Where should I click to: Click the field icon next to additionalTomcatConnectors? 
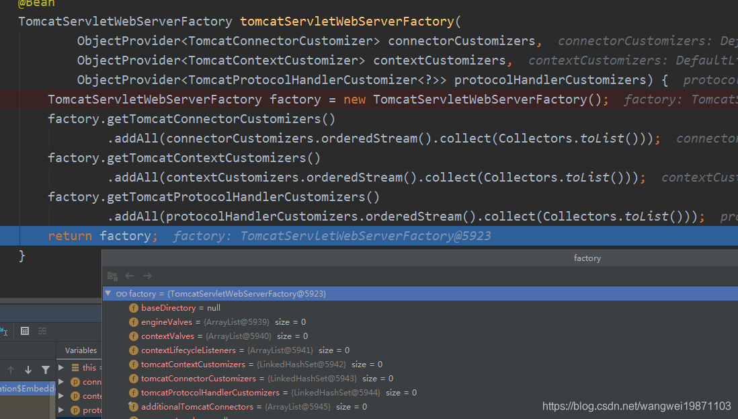click(134, 407)
